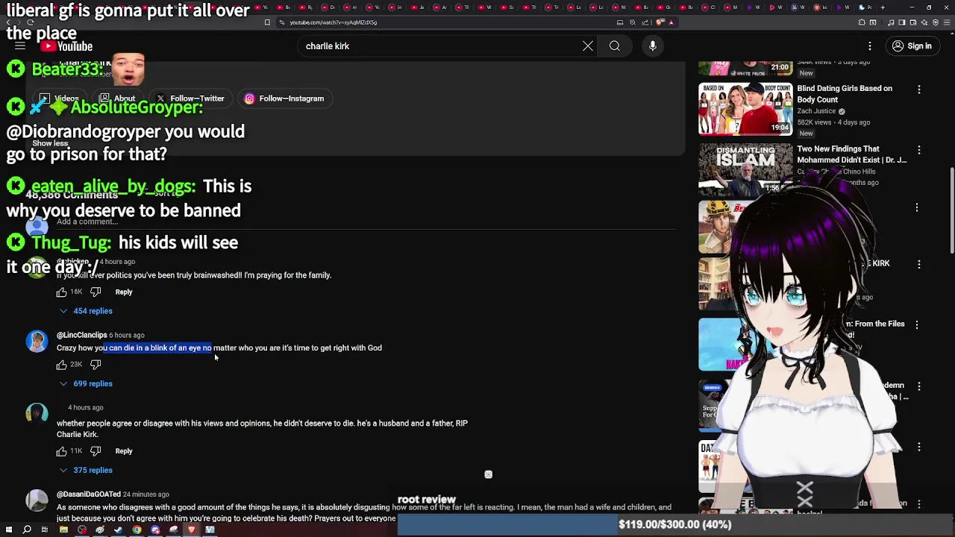
Task: Expand 375 replies thread
Action: point(86,471)
